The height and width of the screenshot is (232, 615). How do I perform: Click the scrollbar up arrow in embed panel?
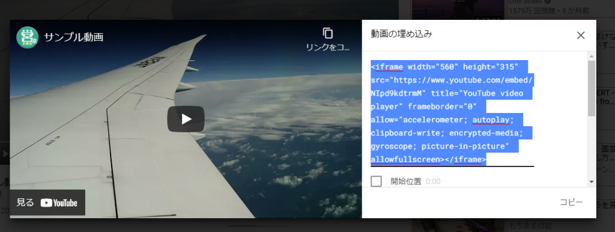pyautogui.click(x=591, y=56)
